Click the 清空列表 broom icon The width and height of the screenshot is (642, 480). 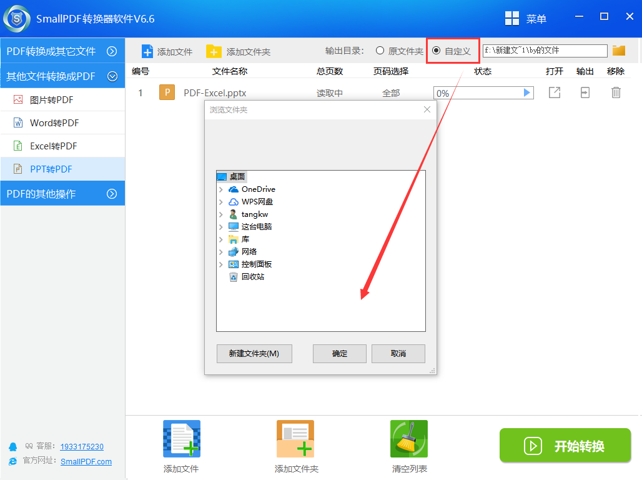coord(409,439)
